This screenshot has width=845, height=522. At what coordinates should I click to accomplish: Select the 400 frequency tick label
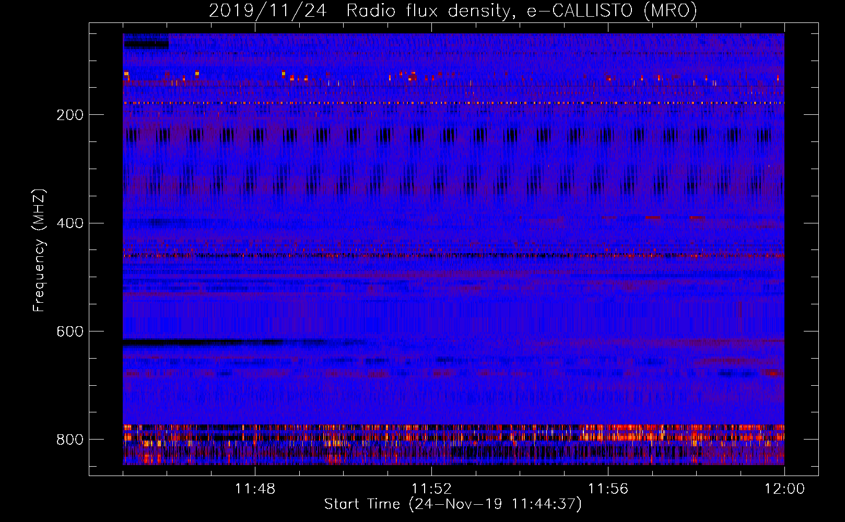pos(70,223)
